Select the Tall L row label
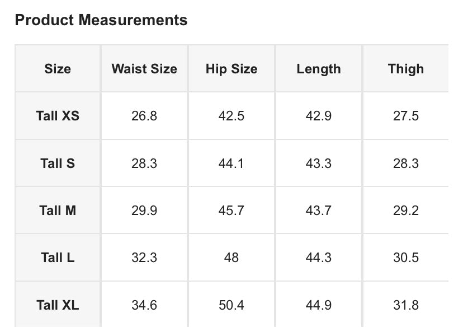463x327 pixels. [58, 258]
